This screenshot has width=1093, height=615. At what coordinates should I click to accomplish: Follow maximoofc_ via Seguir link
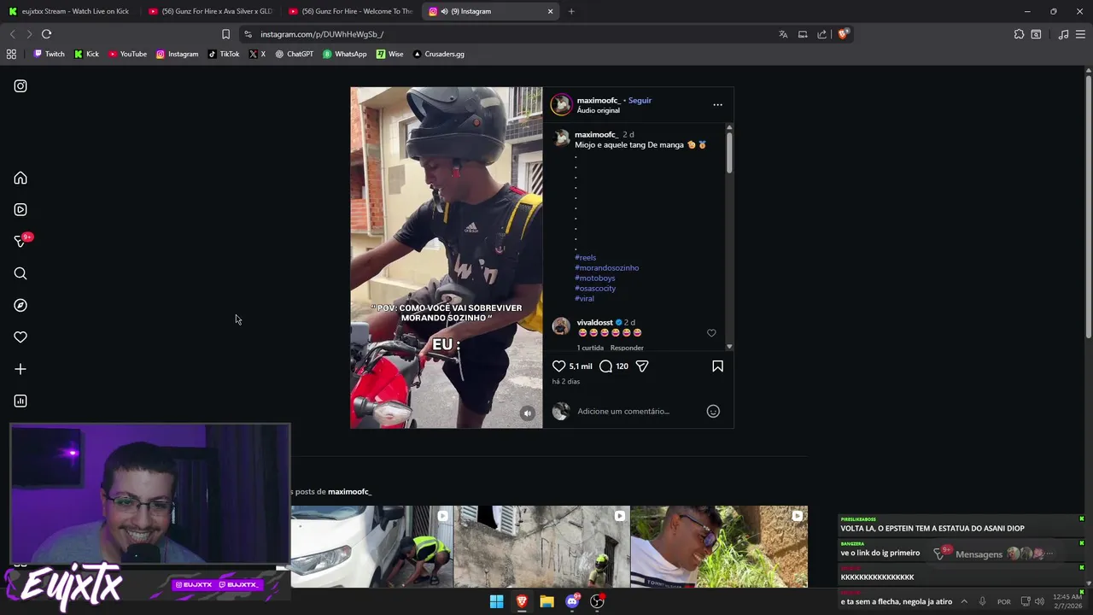coord(640,100)
